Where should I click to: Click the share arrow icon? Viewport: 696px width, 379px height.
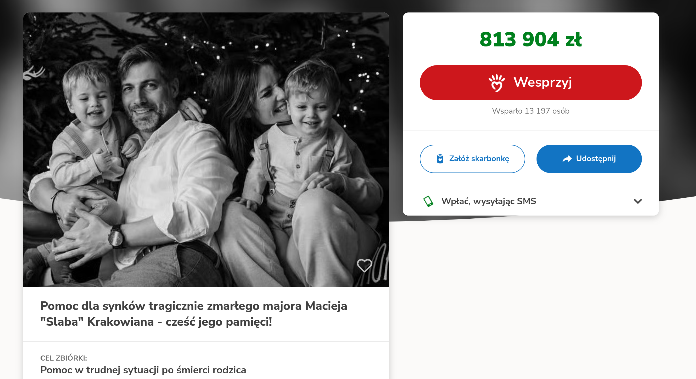(567, 159)
